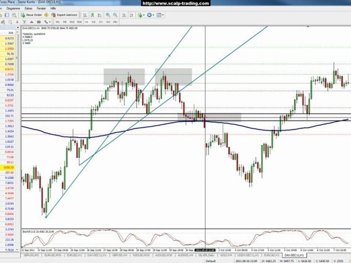Click the Ask column header

[10, 33]
